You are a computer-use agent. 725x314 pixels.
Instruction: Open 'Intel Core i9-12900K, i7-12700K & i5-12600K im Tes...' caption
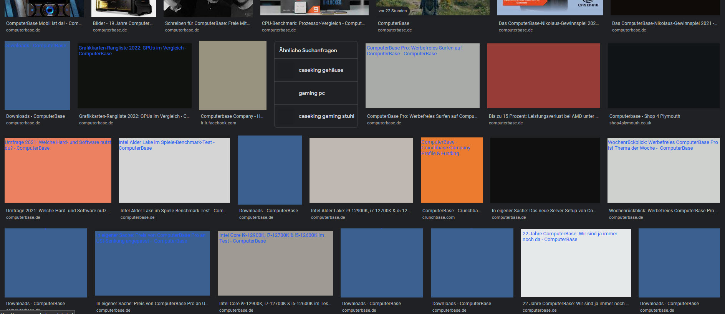tap(275, 304)
